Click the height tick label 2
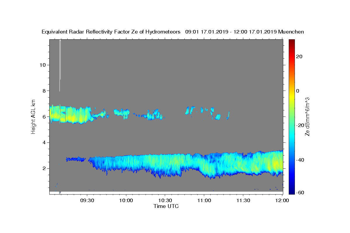 click(x=45, y=169)
